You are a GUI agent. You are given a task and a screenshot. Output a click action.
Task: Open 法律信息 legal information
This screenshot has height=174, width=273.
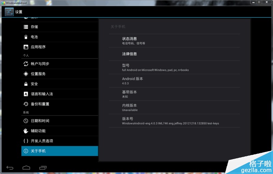[x=174, y=54]
